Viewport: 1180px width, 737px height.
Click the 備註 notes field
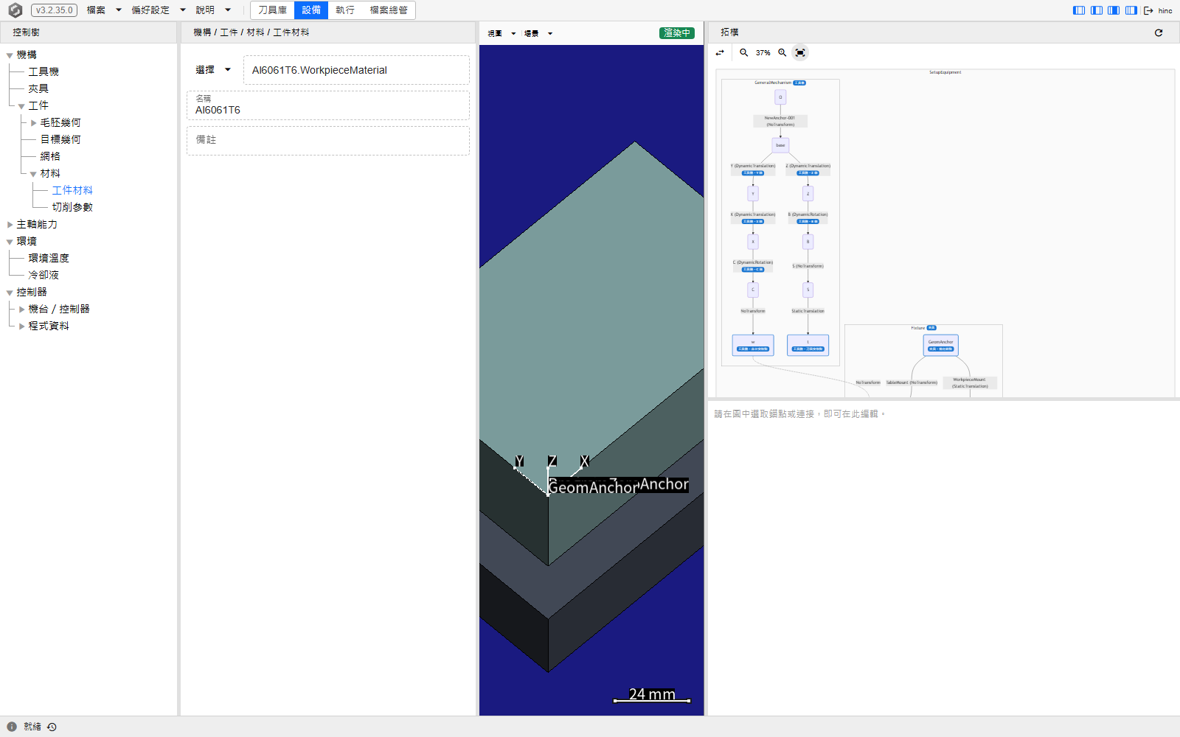tap(328, 141)
